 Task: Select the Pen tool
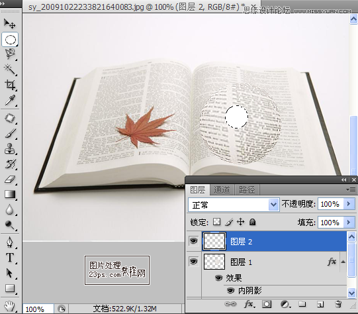click(x=10, y=242)
